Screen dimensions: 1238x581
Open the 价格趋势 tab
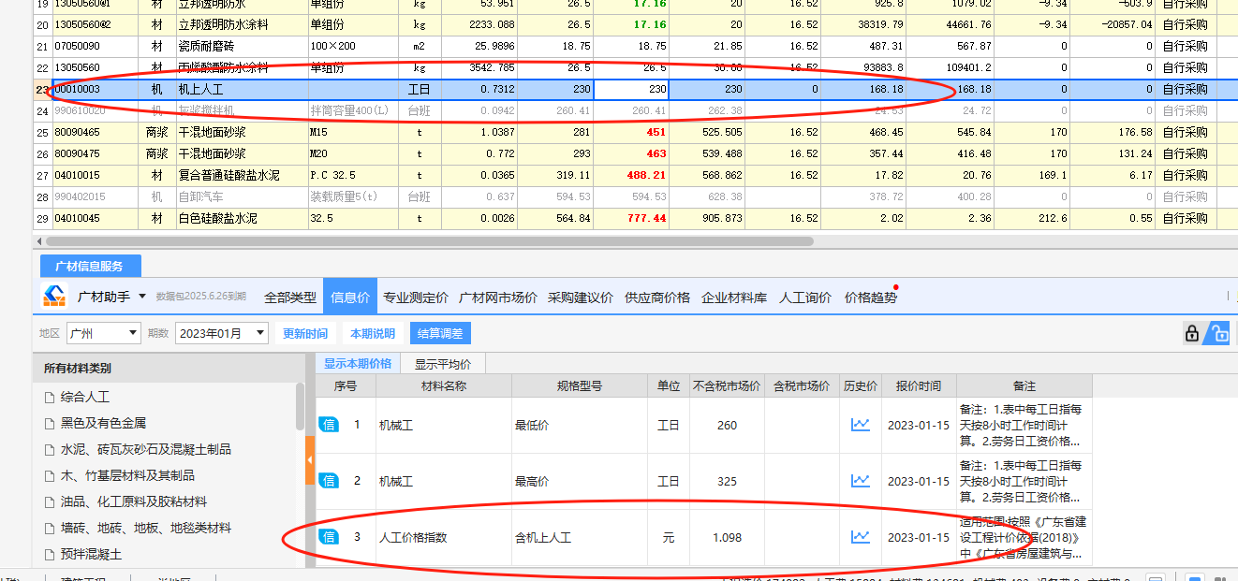(870, 298)
